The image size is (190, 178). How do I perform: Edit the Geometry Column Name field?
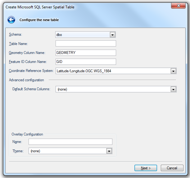(86, 53)
